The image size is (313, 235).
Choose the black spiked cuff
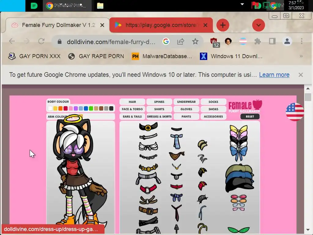(x=202, y=199)
